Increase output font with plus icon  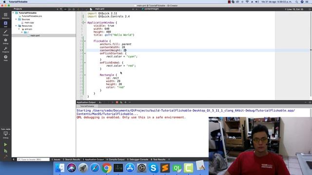coord(125,103)
